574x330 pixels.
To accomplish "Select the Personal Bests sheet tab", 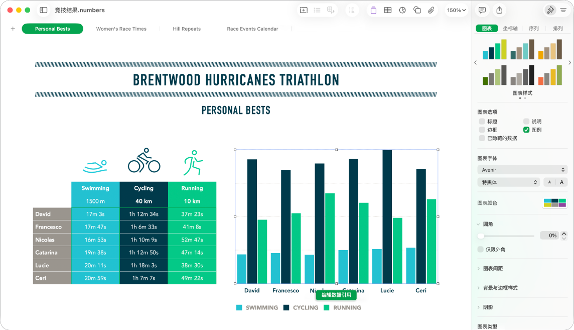I will coord(52,29).
